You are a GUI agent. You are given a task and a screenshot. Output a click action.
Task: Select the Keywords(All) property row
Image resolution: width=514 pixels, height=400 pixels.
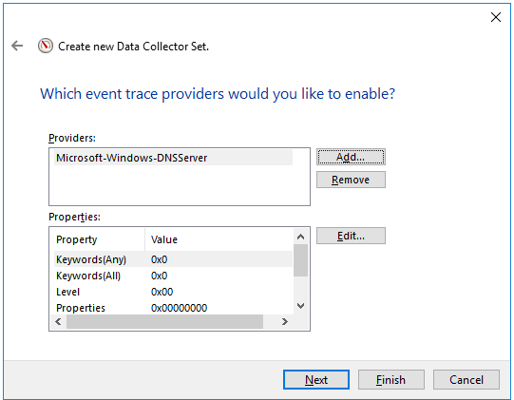[173, 276]
